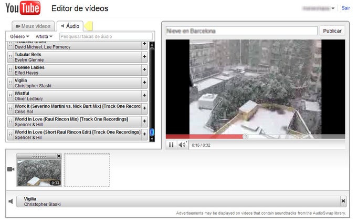357x222 pixels.
Task: Click the Publicar button
Action: 332,31
